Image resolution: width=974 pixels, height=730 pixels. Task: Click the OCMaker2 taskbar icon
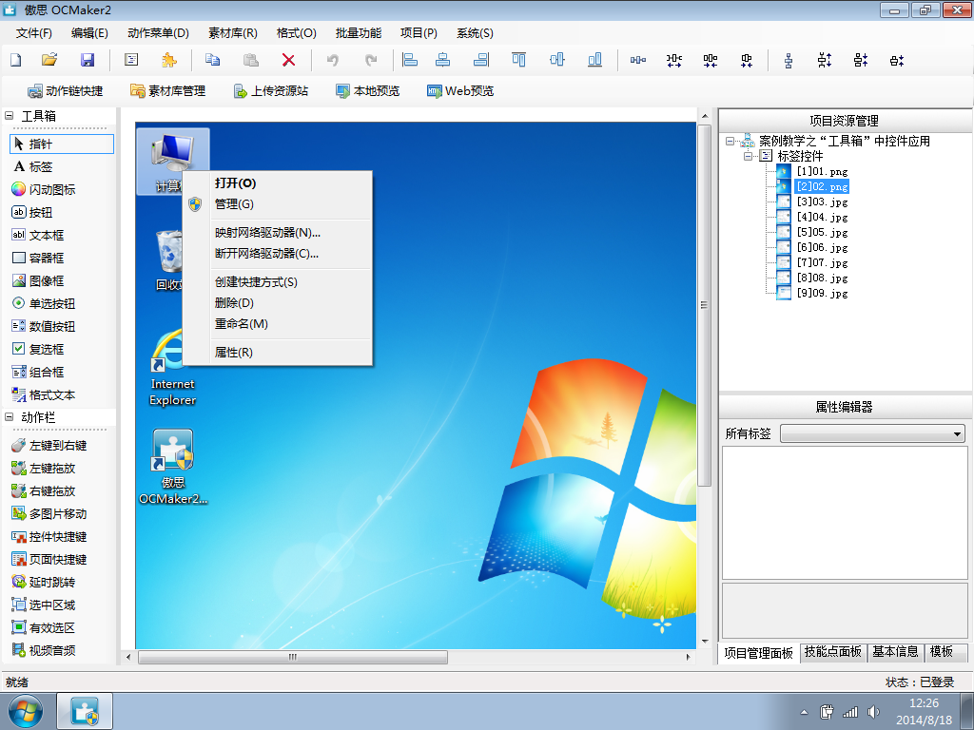pyautogui.click(x=85, y=711)
